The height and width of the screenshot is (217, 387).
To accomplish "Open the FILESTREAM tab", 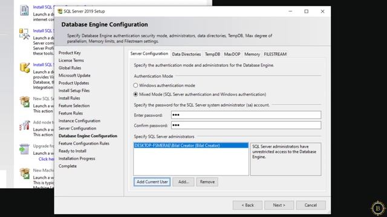I will [275, 54].
